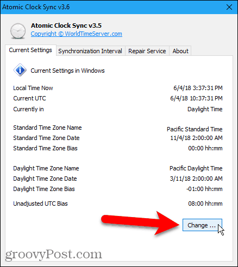This screenshot has height=267, width=238.
Task: Select the Local Time Now value
Action: [x=198, y=88]
